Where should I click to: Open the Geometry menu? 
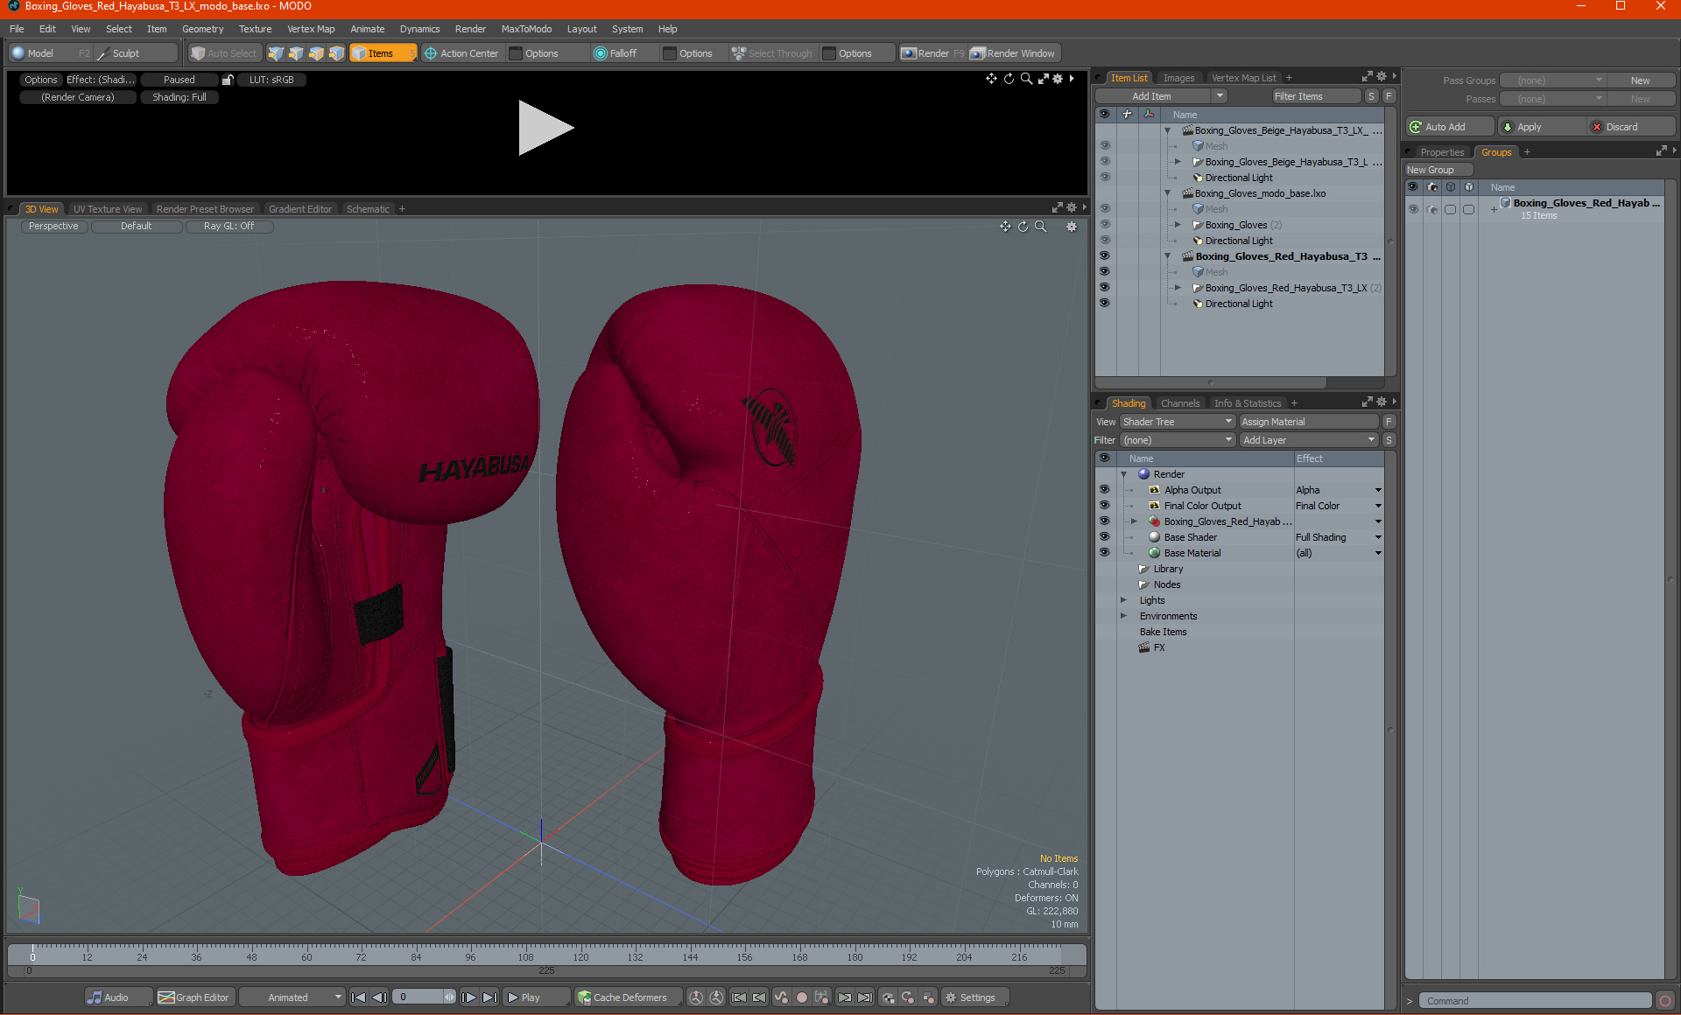tap(202, 29)
